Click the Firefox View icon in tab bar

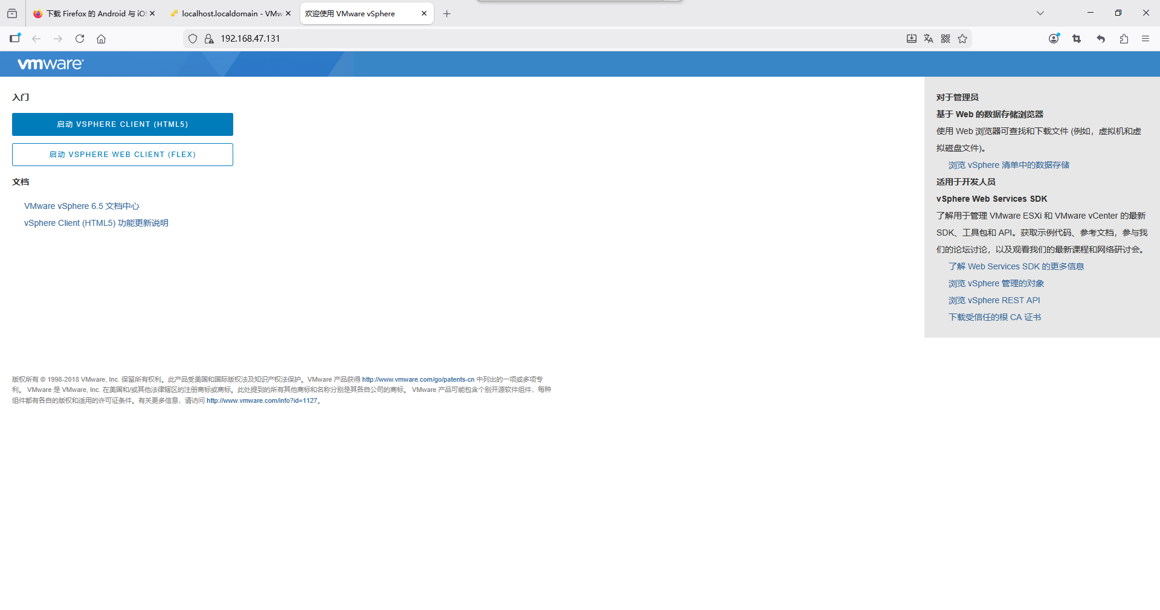[12, 13]
